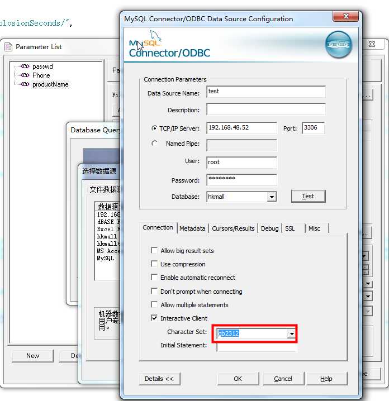Viewport: 389px width, 401px height.
Task: Enable automatic reconnect checkbox
Action: (154, 277)
